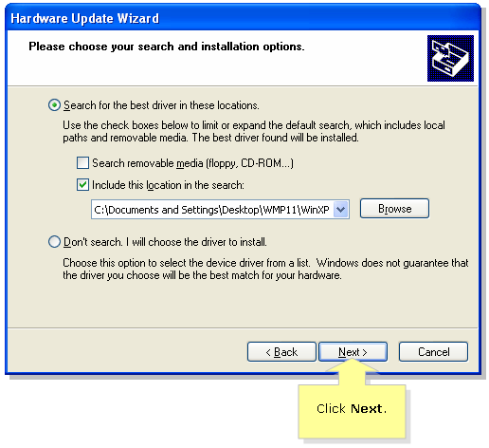Click the Hardware Update Wizard title bar
The height and width of the screenshot is (448, 489).
[243, 18]
